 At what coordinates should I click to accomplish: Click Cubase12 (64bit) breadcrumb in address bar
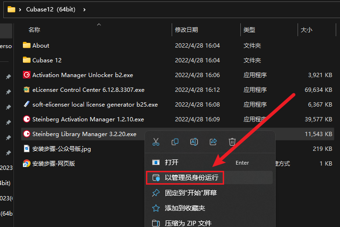[51, 10]
